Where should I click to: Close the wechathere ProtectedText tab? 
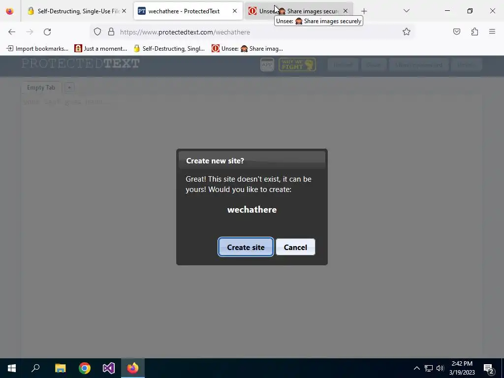[x=235, y=11]
